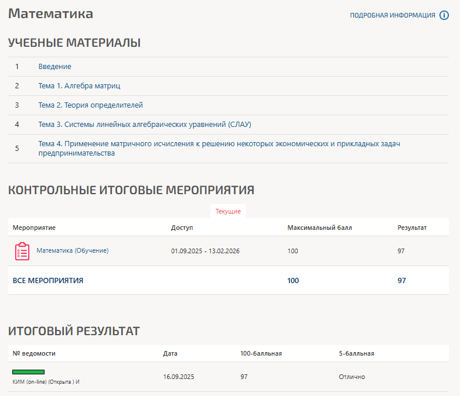This screenshot has width=460, height=396.
Task: Open Тема 2. Теория определителей
Action: click(90, 105)
